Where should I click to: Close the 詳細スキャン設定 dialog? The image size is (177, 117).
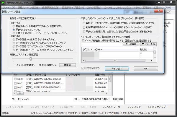tap(159, 11)
